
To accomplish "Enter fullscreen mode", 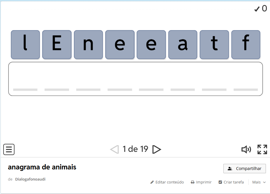I will point(262,150).
